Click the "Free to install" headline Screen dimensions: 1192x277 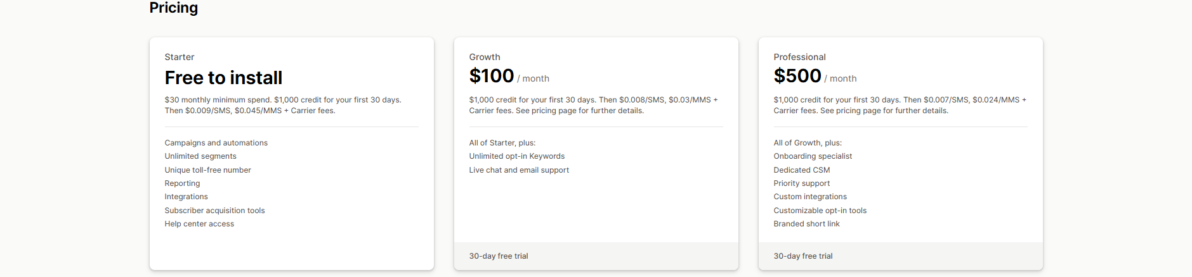point(223,78)
